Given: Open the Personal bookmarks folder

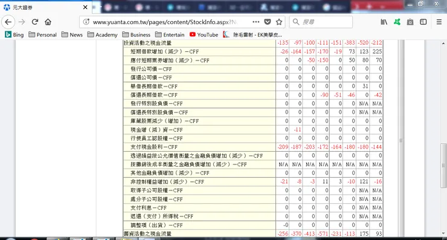Looking at the screenshot, I should [43, 35].
